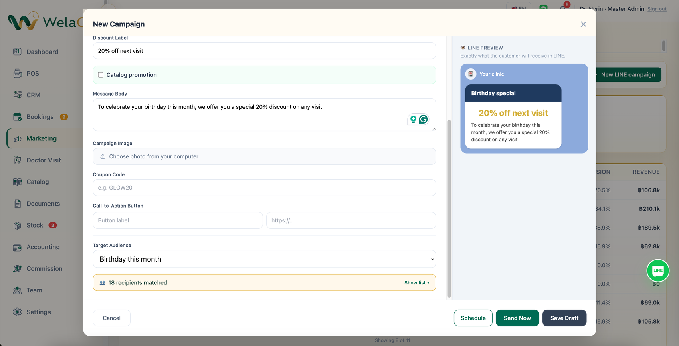Image resolution: width=679 pixels, height=346 pixels.
Task: Go to Accounting menu item
Action: point(43,247)
